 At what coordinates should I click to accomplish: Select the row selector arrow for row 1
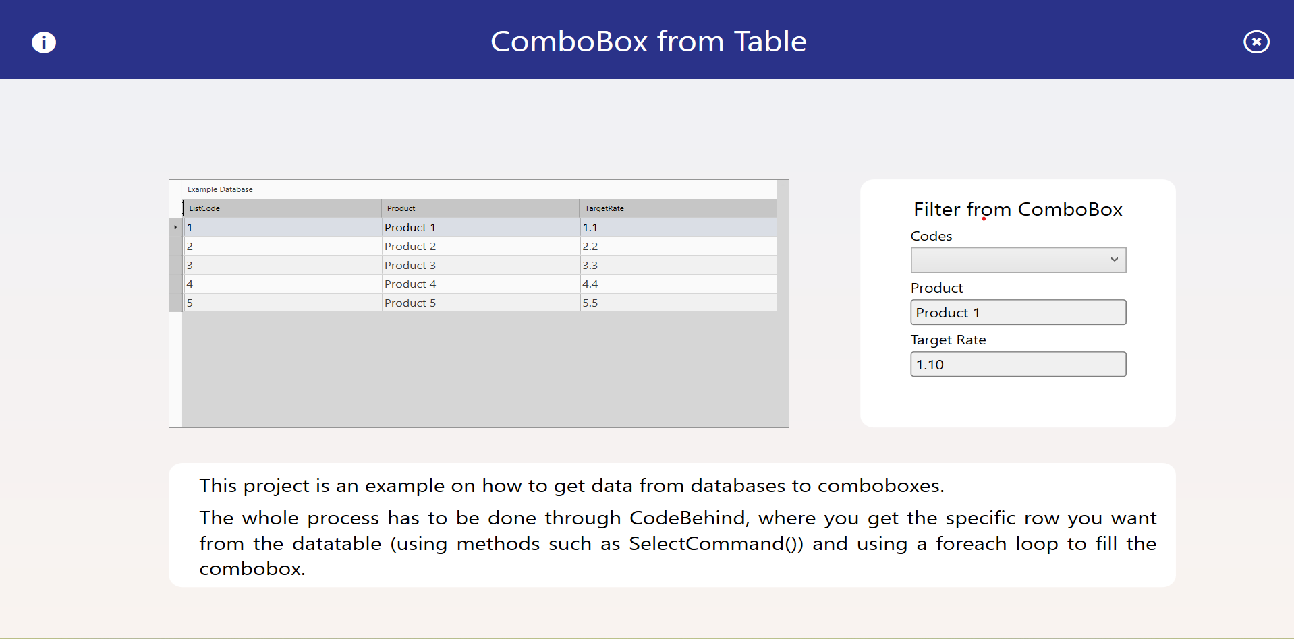tap(175, 228)
